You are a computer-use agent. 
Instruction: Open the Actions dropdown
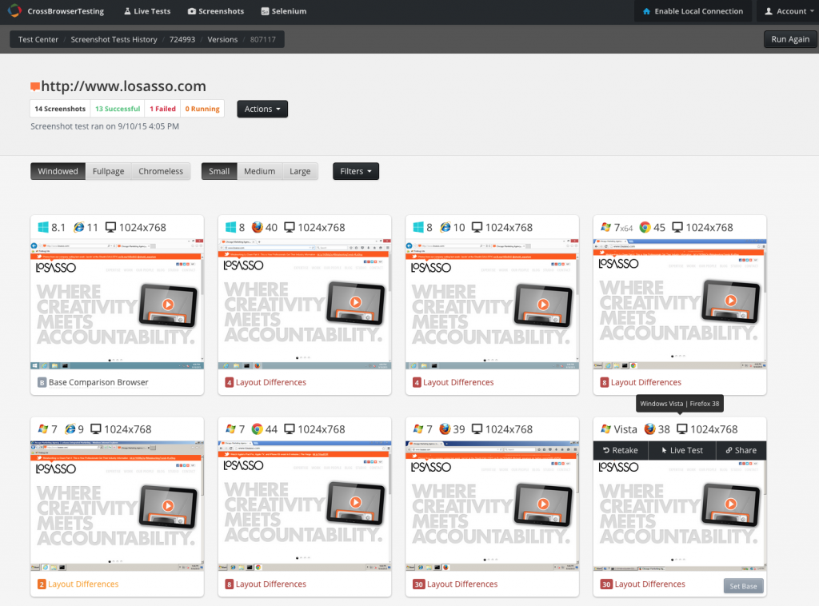coord(262,109)
